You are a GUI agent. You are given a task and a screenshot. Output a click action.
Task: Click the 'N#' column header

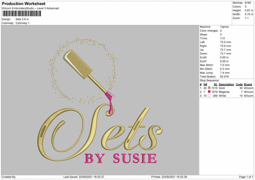[205, 84]
